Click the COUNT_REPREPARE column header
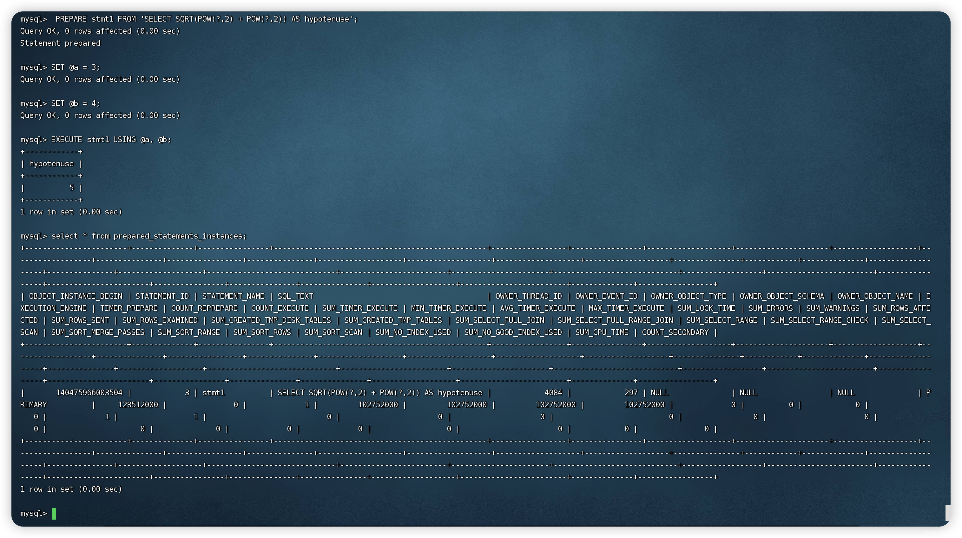Image resolution: width=962 pixels, height=538 pixels. 204,308
